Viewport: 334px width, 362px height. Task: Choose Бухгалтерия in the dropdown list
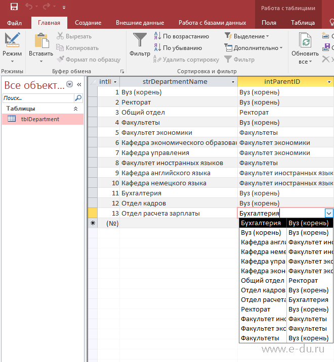pos(286,223)
